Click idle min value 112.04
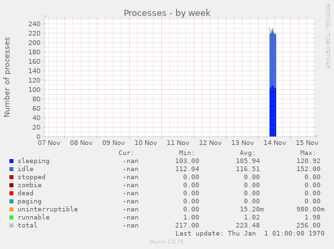This screenshot has height=249, width=334. click(x=187, y=169)
